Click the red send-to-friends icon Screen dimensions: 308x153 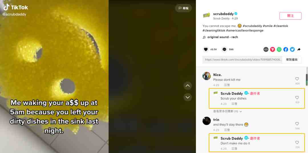tap(272, 49)
